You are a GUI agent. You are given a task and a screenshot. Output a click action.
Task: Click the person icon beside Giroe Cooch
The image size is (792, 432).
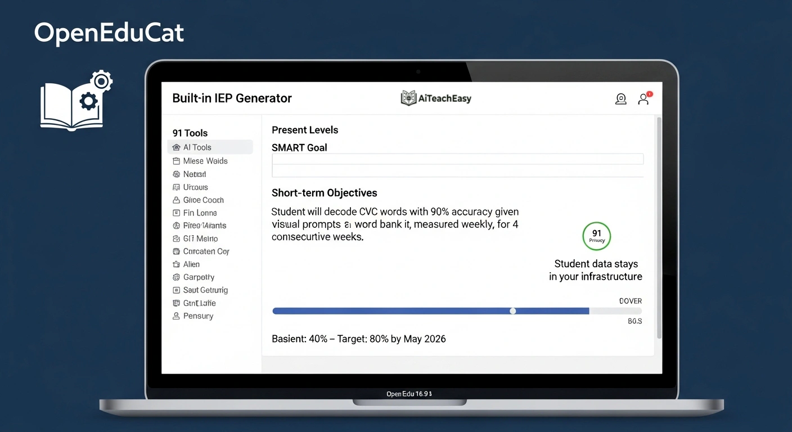click(x=176, y=200)
